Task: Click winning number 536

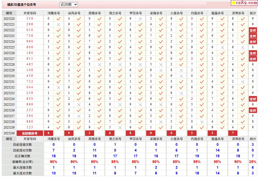Action: pos(30,18)
